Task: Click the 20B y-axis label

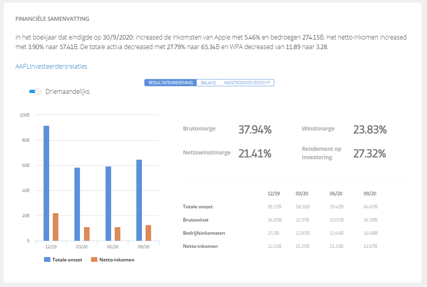Action: (26, 216)
